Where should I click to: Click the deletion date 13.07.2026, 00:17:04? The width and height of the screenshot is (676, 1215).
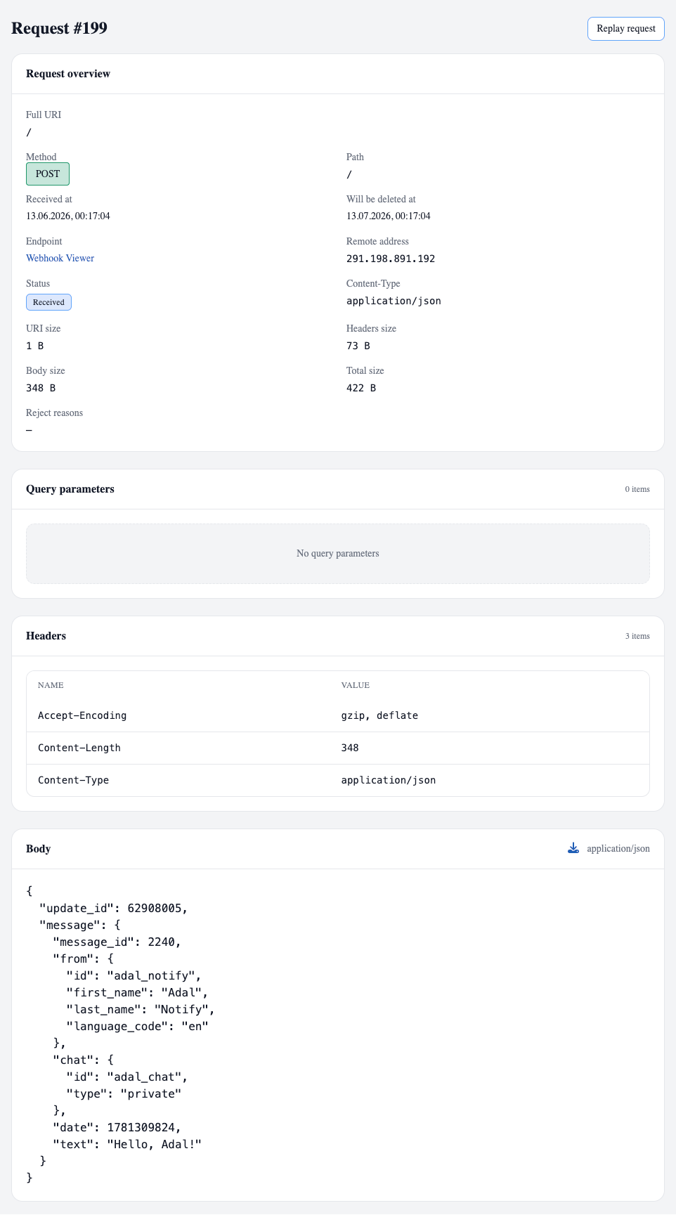click(389, 216)
